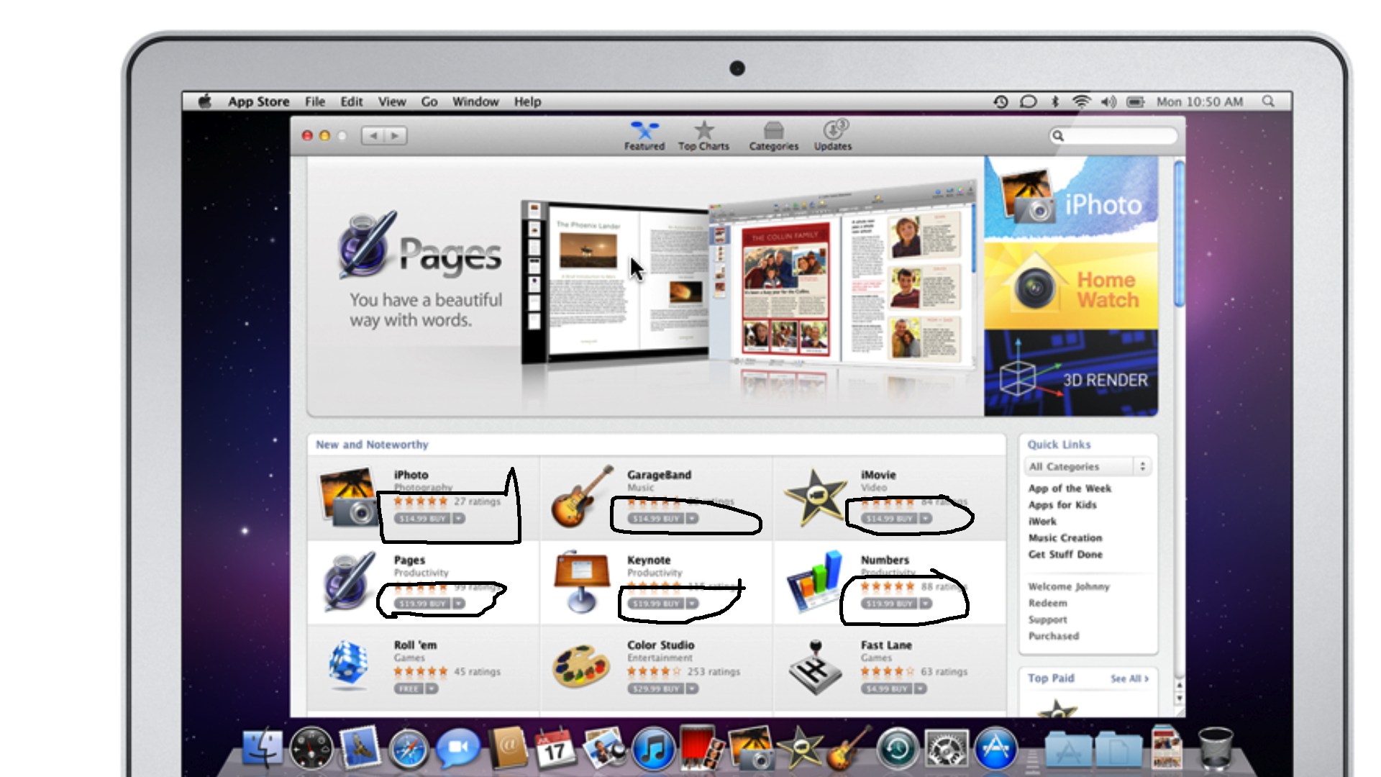This screenshot has width=1381, height=777.
Task: Open dropdown arrow next to Roll 'em FREE
Action: click(432, 689)
